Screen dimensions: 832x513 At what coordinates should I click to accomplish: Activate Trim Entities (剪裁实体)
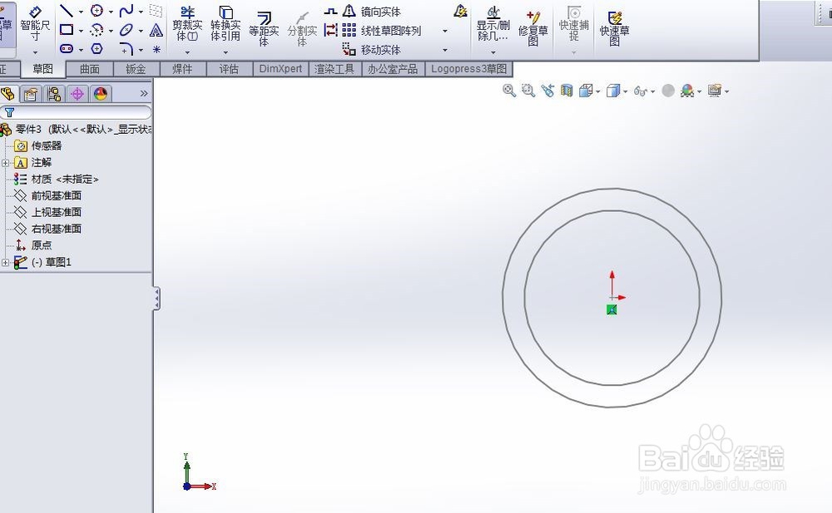point(187,24)
